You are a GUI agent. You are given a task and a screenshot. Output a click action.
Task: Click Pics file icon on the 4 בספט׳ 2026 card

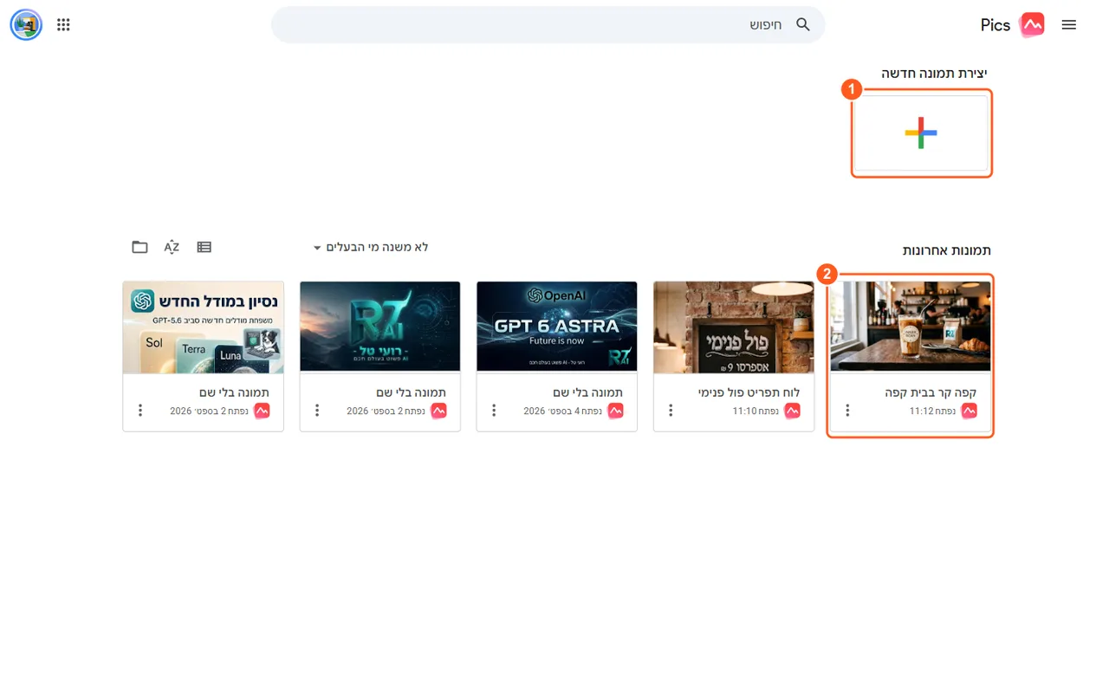pos(616,411)
